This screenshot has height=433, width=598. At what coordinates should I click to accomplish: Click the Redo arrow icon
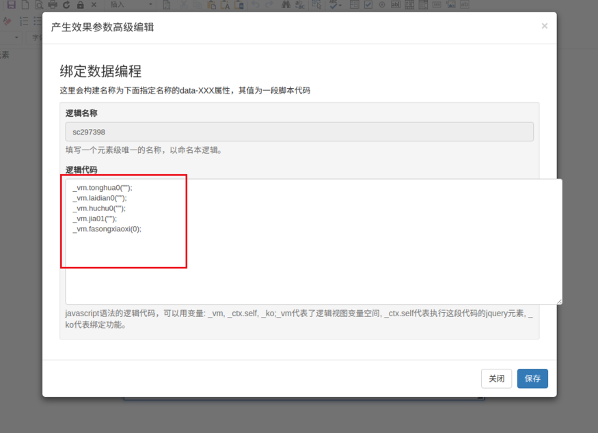click(x=269, y=5)
